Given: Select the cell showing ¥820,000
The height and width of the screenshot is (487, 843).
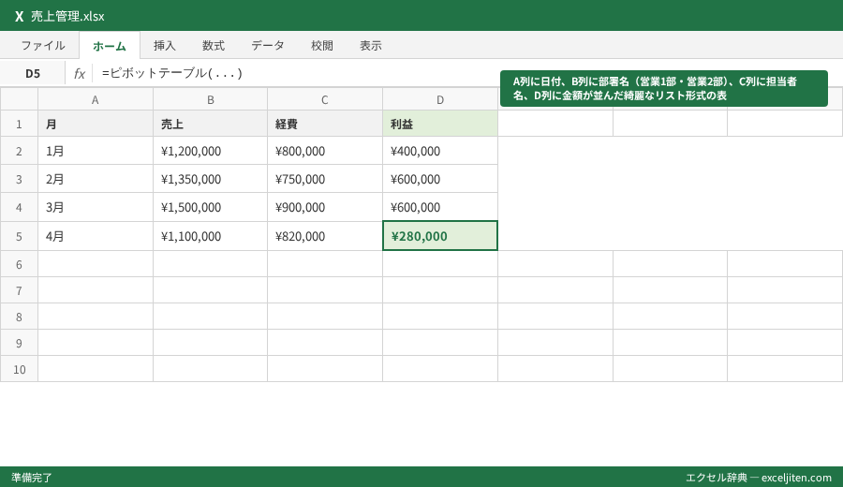Looking at the screenshot, I should [x=325, y=236].
